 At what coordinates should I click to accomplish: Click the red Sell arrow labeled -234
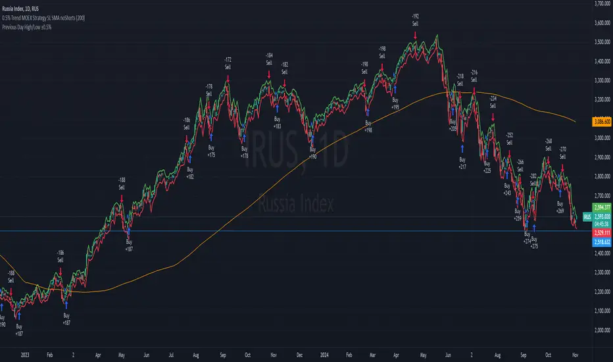point(493,117)
